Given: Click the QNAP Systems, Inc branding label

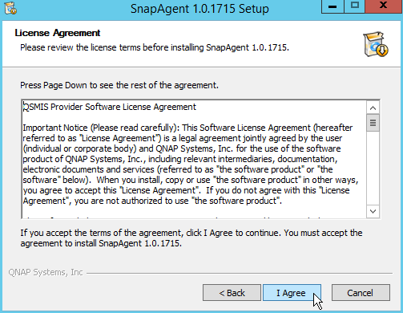Looking at the screenshot, I should (x=46, y=272).
